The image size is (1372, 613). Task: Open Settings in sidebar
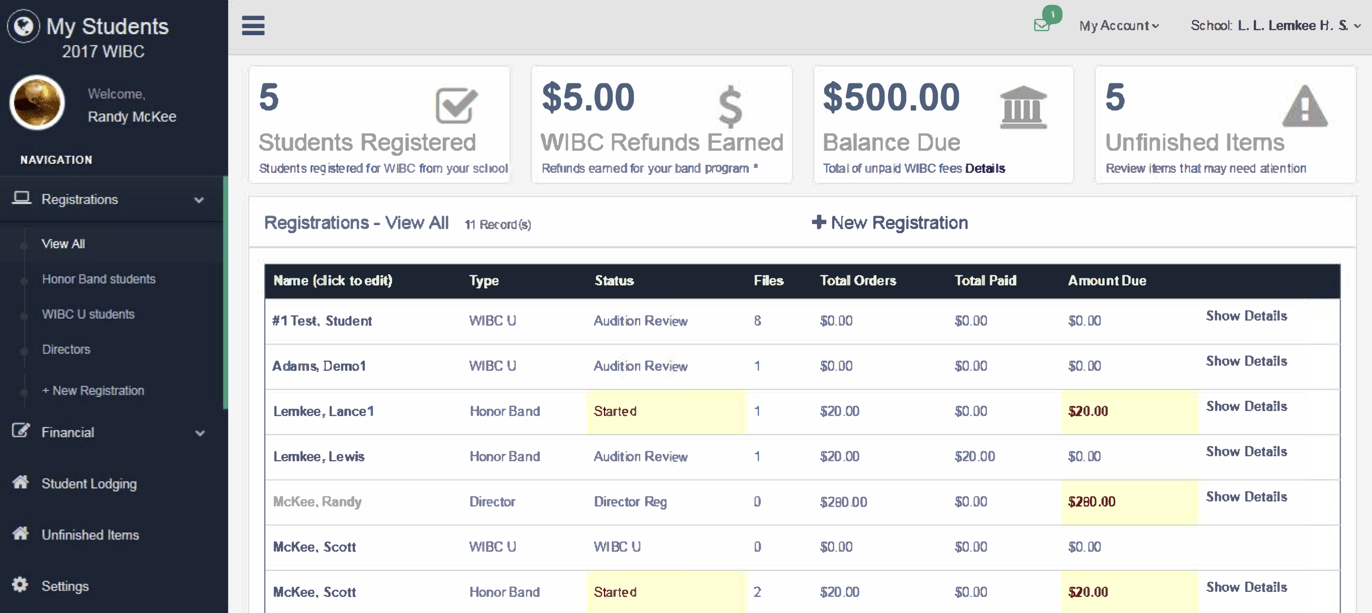(65, 586)
